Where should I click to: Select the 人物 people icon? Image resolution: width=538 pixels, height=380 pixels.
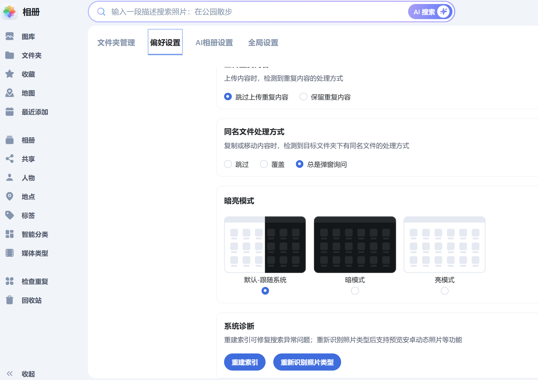click(9, 178)
